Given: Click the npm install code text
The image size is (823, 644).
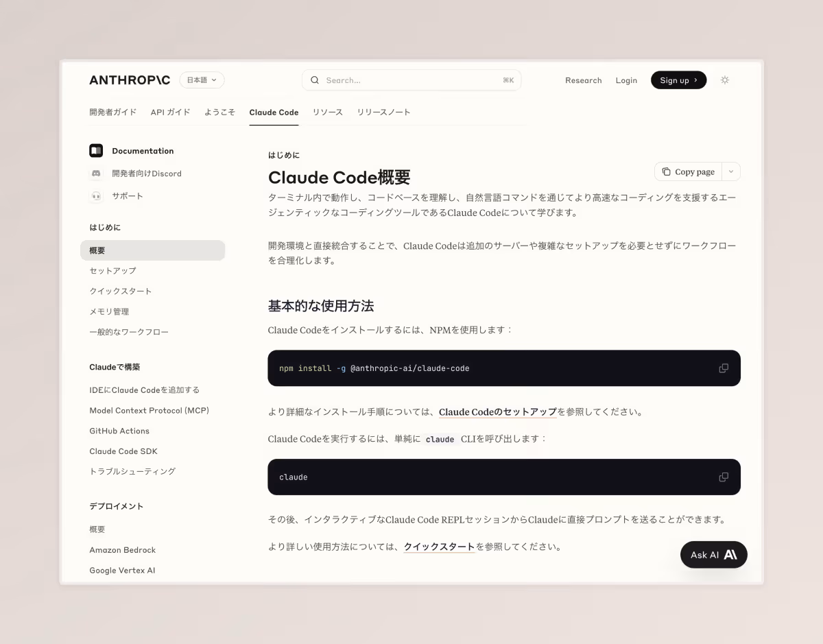Looking at the screenshot, I should tap(374, 368).
